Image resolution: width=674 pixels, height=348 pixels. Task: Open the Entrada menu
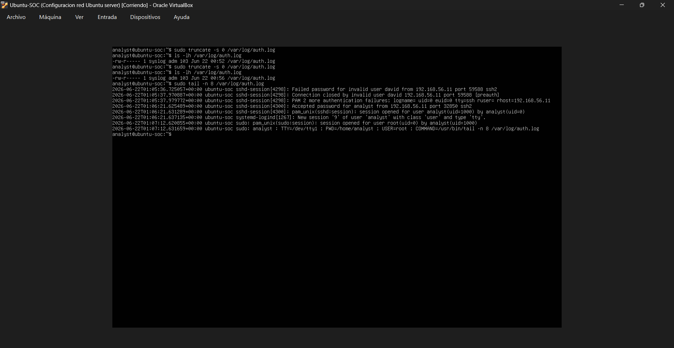(x=107, y=17)
